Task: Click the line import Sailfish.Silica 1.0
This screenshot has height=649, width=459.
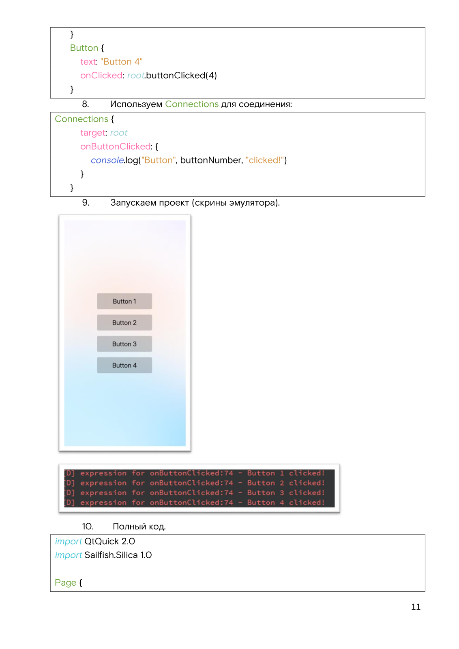Action: [103, 555]
